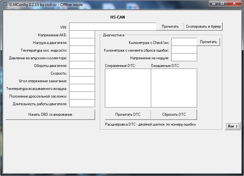244x176 pixels.
Task: Click the Расшифровка DTC hint text
Action: coord(150,124)
